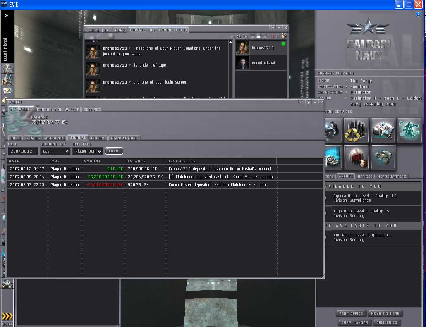Click the Rent Office button
426x327 pixels.
coord(351,313)
